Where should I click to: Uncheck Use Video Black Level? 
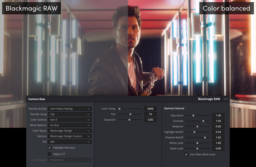point(186,154)
